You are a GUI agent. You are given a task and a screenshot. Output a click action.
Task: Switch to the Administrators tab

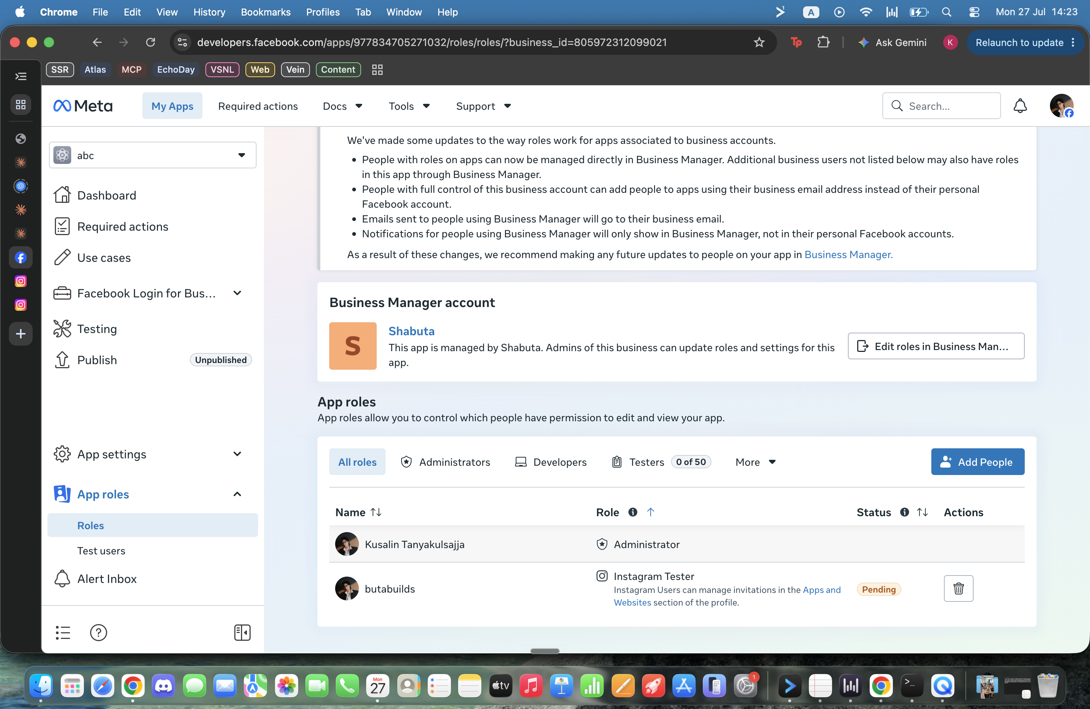445,462
